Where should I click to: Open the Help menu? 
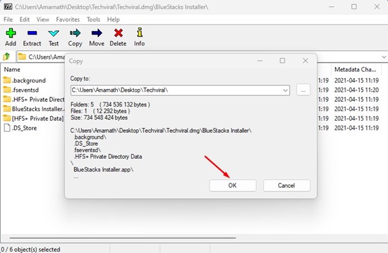[113, 19]
